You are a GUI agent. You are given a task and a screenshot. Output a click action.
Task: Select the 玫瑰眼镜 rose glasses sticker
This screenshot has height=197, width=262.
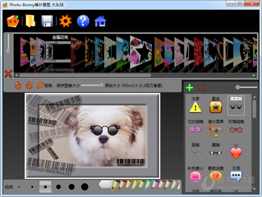tap(236, 126)
